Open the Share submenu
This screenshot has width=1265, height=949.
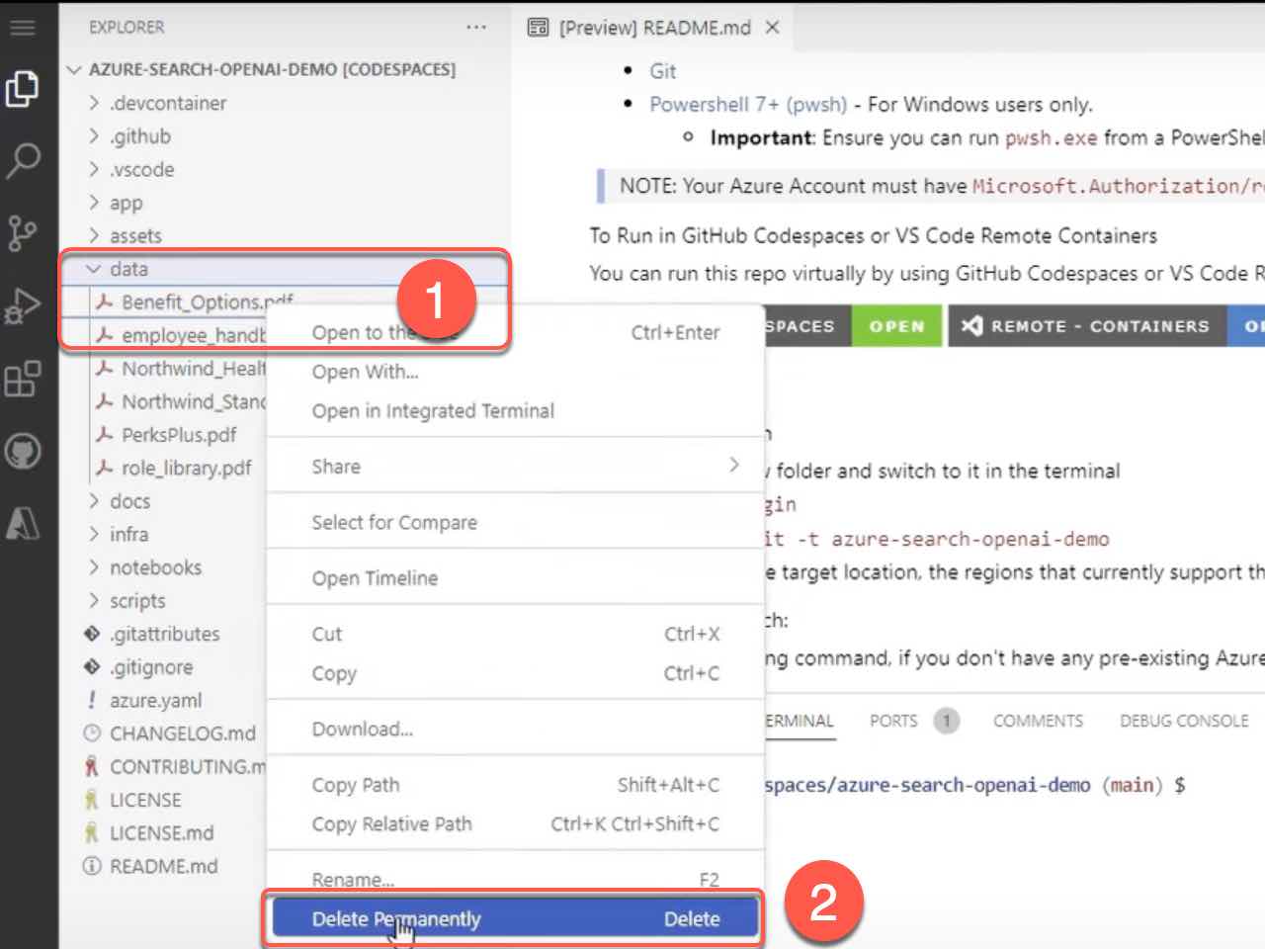coord(515,467)
